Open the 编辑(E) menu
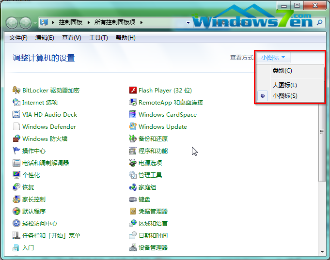This screenshot has width=330, height=260. (x=45, y=38)
